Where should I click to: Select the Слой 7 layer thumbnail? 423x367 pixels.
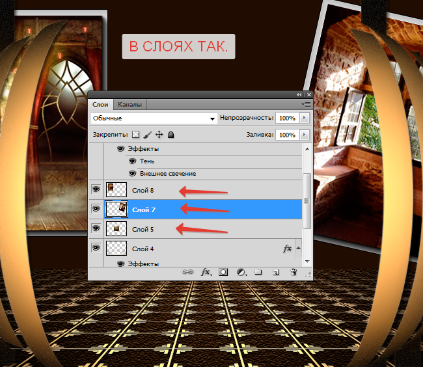(116, 209)
